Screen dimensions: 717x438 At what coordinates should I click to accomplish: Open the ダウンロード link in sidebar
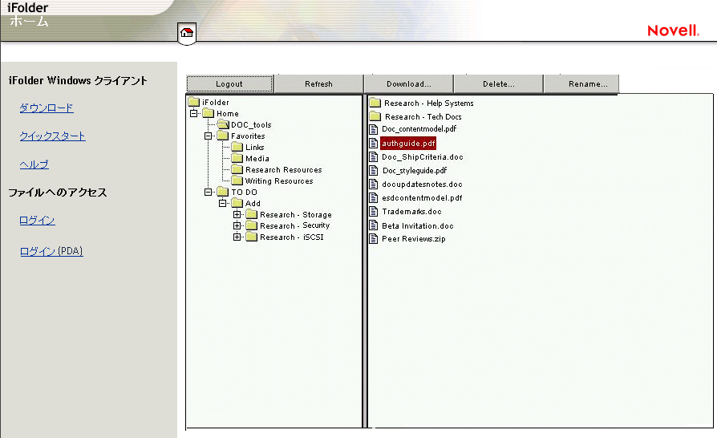(46, 108)
